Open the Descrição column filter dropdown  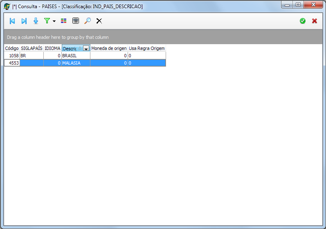pyautogui.click(x=86, y=48)
